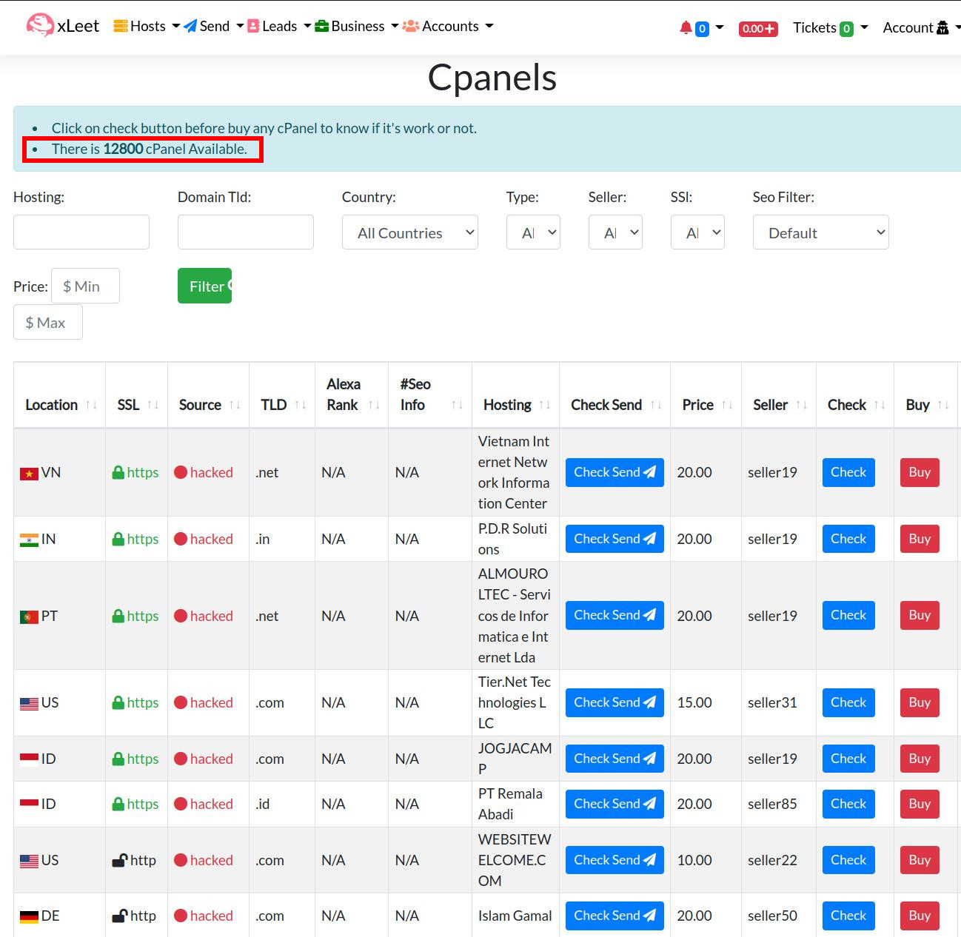This screenshot has height=937, width=961.
Task: Select the seller31 cell text
Action: pyautogui.click(x=772, y=702)
